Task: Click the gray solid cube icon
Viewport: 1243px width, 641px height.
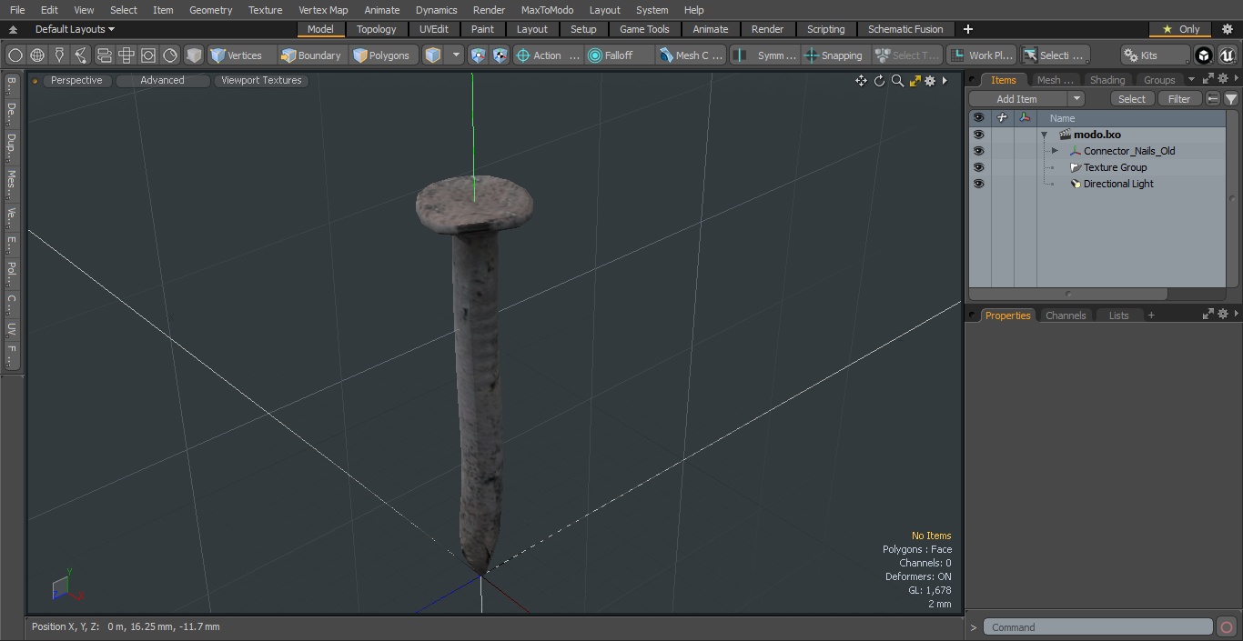Action: [x=193, y=55]
